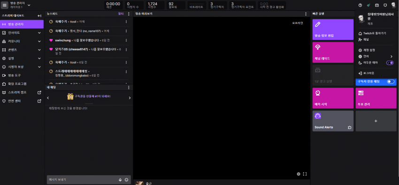Click the 예측 시작 quick action
399x185 pixels.
[333, 98]
